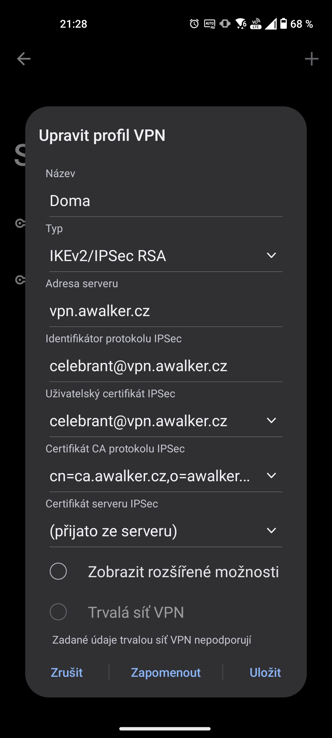Tap the alarm clock status bar icon
Image resolution: width=332 pixels, height=738 pixels.
point(194,24)
